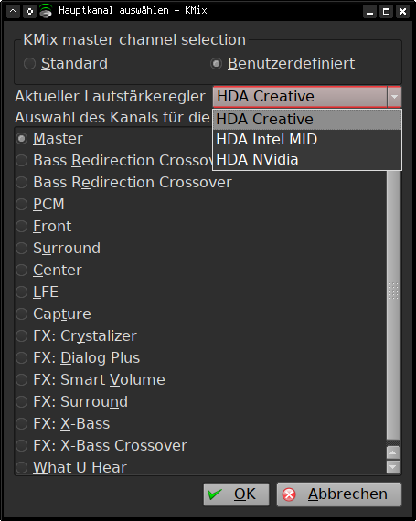Cancel with the Abbrechen button

tap(339, 494)
